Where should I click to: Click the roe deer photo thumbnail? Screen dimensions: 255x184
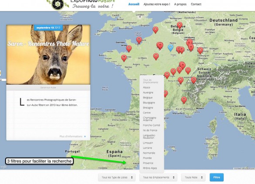click(x=48, y=54)
